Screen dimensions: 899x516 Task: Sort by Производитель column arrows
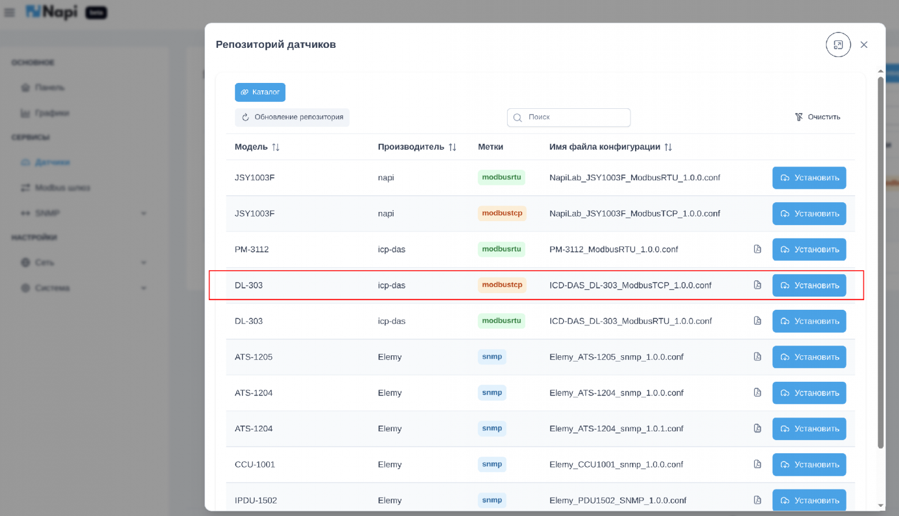(x=452, y=147)
